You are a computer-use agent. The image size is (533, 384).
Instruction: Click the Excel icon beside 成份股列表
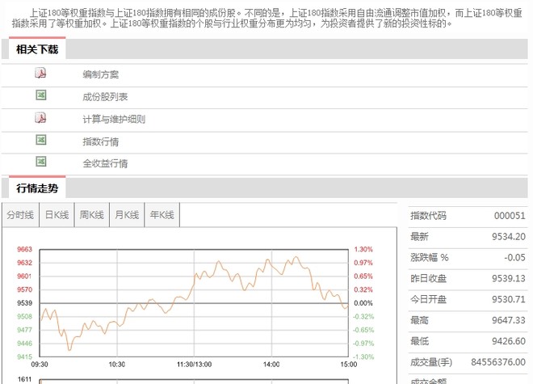(41, 95)
